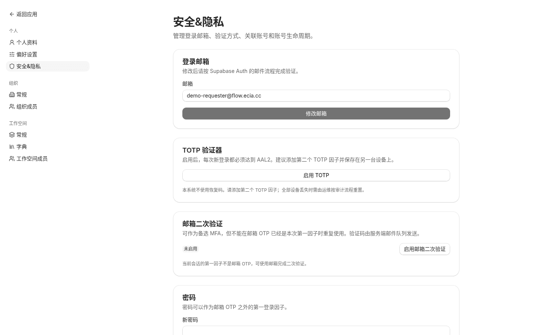
Task: Select 安全&隐私 label in sidebar
Action: [28, 66]
